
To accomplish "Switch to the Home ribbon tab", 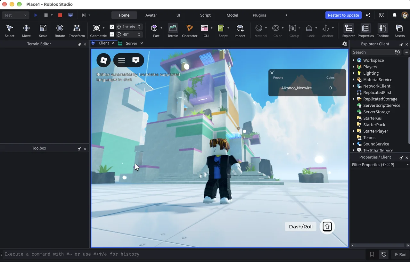I will [124, 15].
